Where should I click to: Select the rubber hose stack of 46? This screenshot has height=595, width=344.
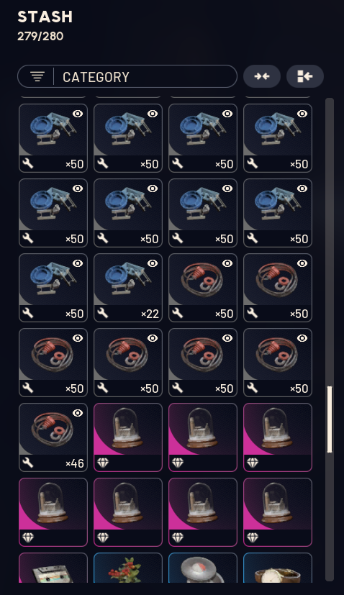pyautogui.click(x=53, y=437)
